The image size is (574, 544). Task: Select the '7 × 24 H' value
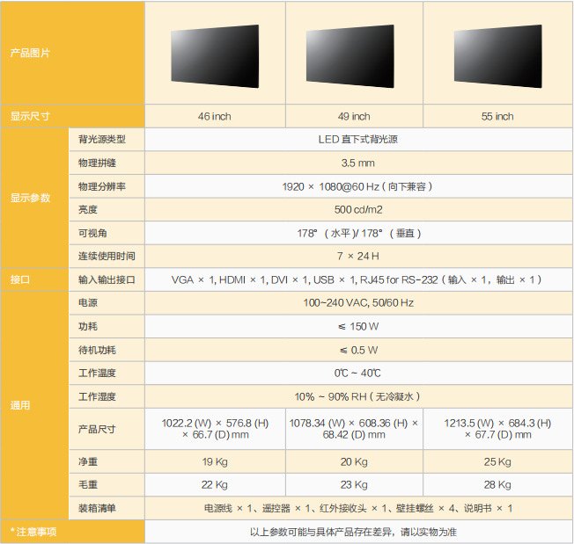tap(359, 256)
